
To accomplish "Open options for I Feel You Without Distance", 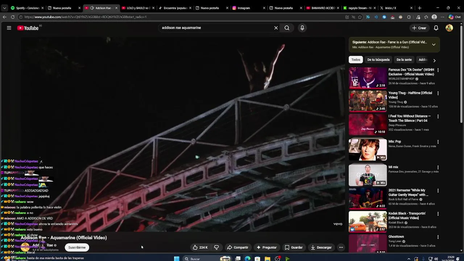I will (438, 116).
